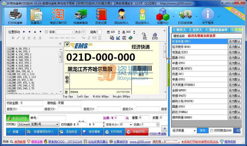The image size is (247, 146).
Task: Select the 韵达 (YUNDA) template row
Action: pos(200,112)
